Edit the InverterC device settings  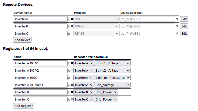pyautogui.click(x=184, y=33)
